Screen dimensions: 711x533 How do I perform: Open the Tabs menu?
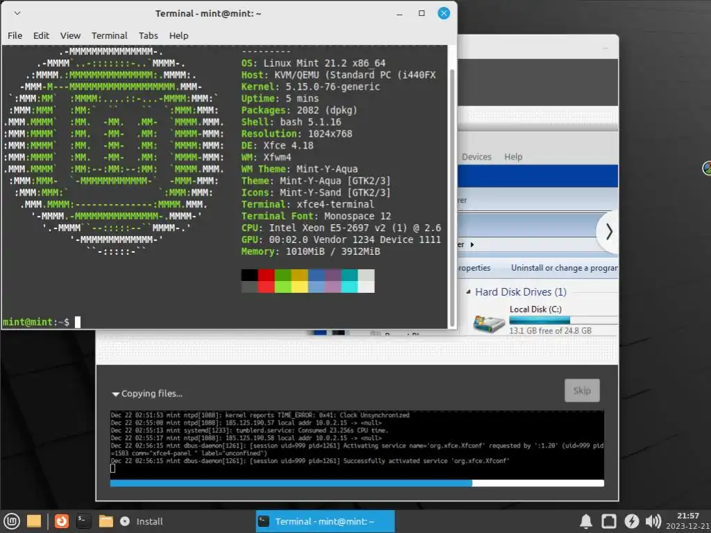149,35
